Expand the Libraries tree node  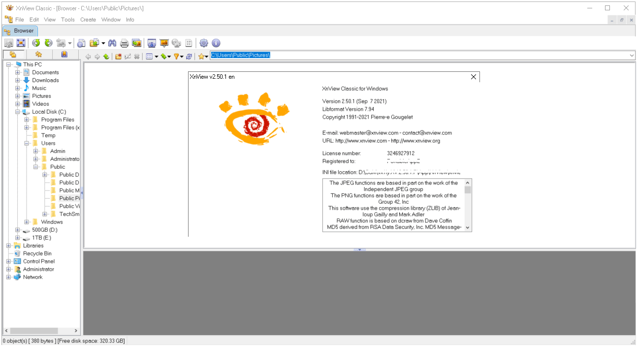(x=8, y=246)
